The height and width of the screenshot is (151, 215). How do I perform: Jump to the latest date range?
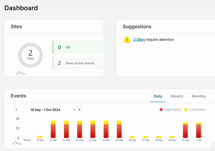coord(79,110)
